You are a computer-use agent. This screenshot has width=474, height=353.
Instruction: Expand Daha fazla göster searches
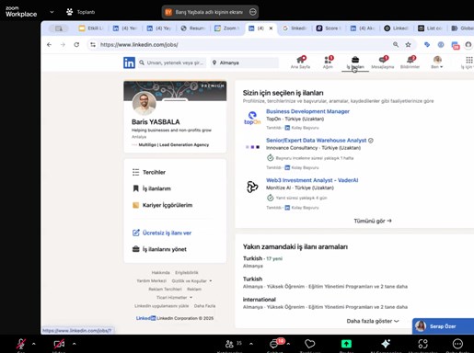click(x=373, y=321)
